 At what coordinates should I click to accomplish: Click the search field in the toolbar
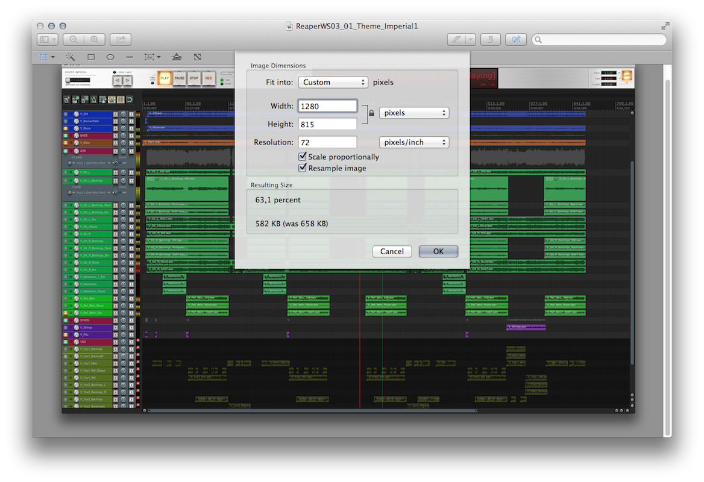[x=599, y=40]
